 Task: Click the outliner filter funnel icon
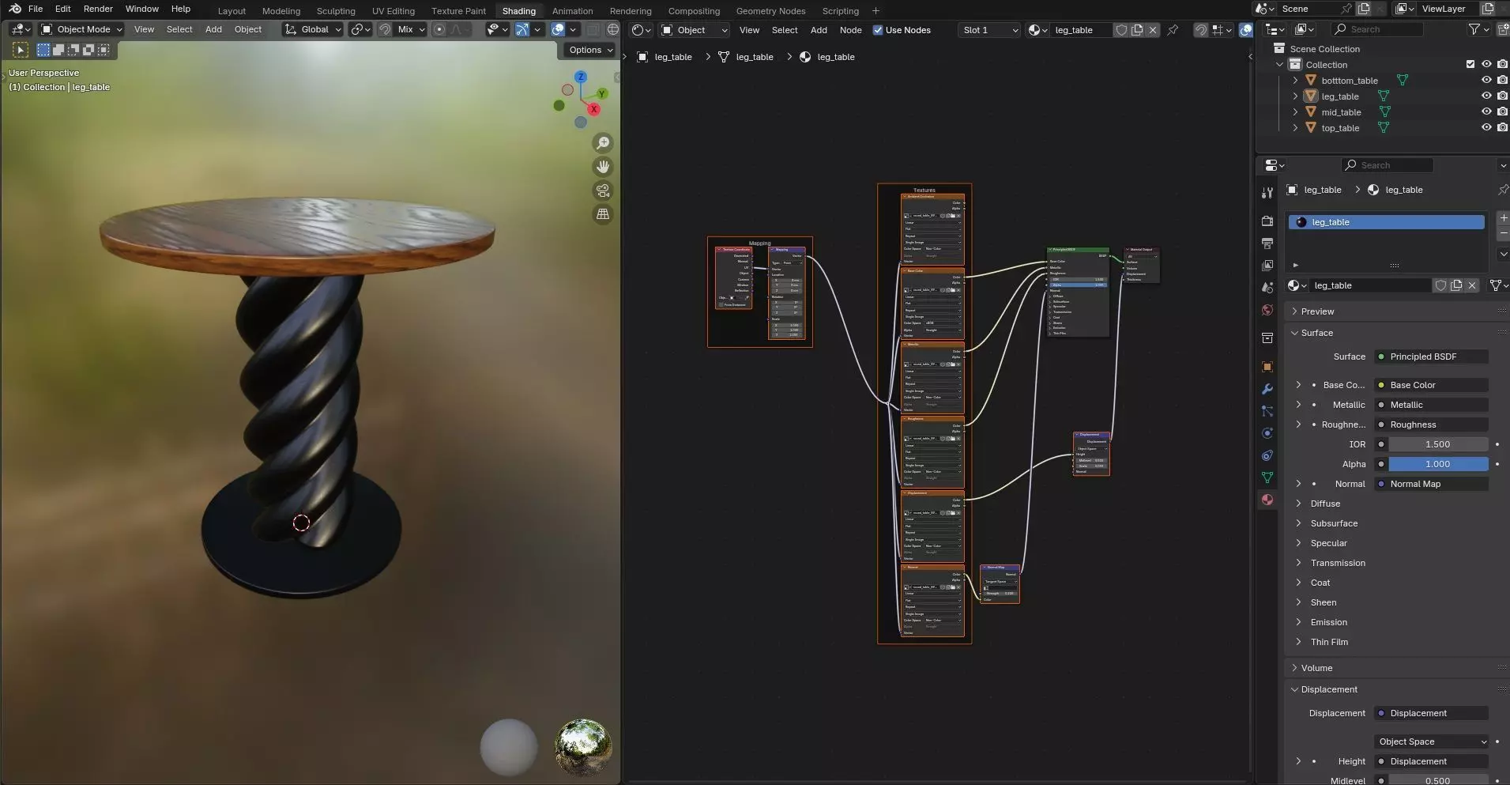[x=1474, y=29]
